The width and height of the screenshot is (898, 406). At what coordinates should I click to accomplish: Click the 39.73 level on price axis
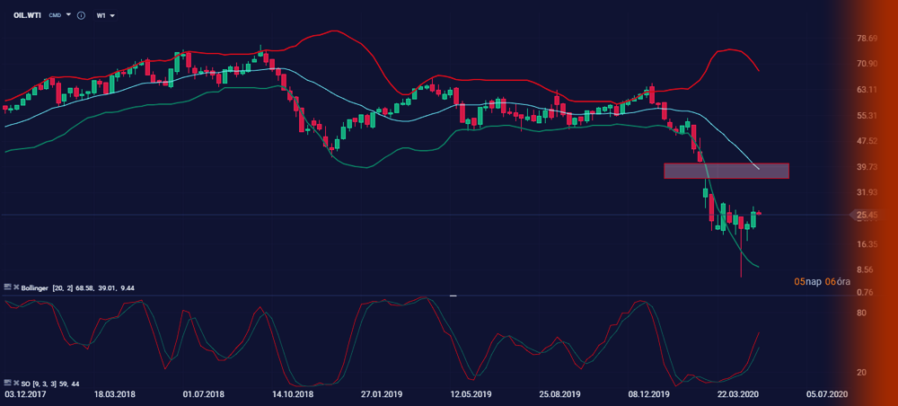point(867,167)
